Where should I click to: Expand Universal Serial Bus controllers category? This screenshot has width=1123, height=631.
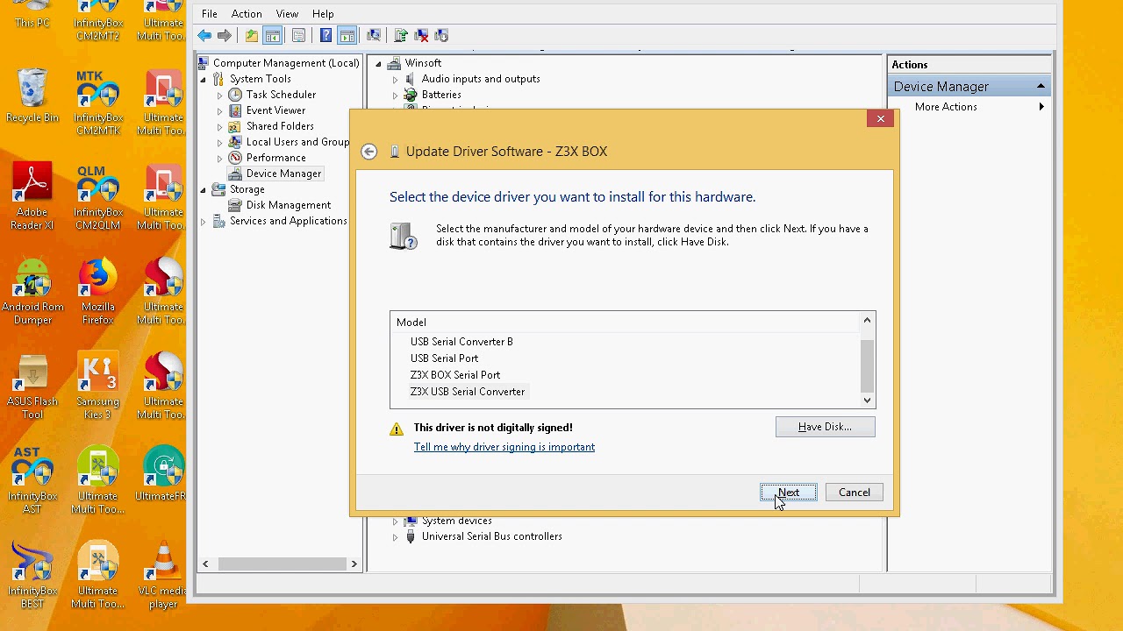point(395,536)
